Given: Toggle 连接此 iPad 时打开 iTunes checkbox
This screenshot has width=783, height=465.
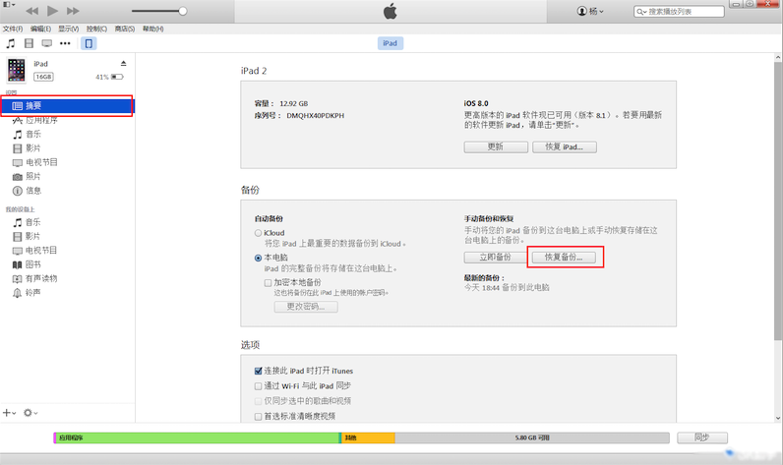Looking at the screenshot, I should (258, 371).
